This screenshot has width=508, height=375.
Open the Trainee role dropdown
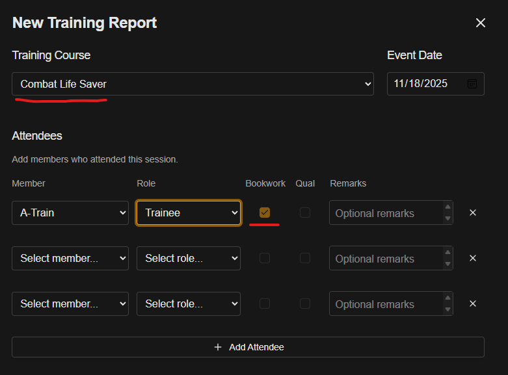coord(189,213)
